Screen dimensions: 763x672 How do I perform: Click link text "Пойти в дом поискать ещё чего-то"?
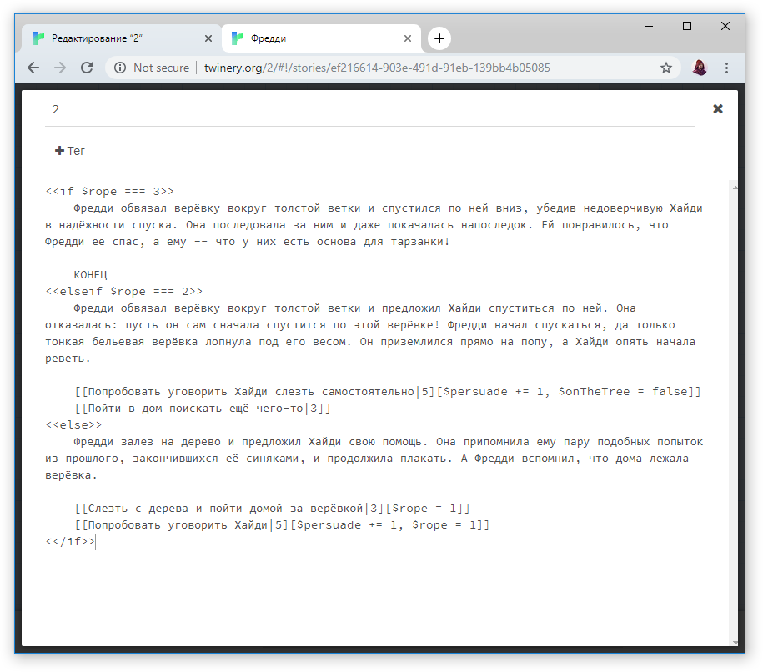pos(195,409)
